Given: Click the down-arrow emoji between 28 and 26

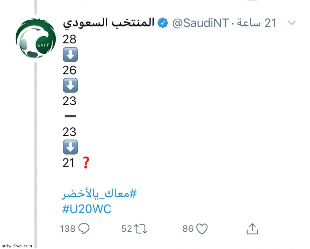Looking at the screenshot, I should tap(70, 55).
